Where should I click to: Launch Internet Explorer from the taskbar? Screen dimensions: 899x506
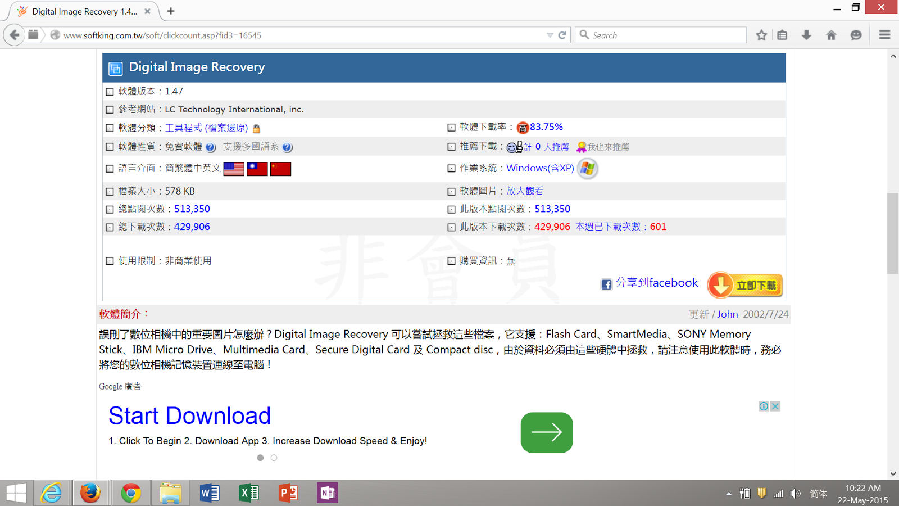click(x=51, y=493)
